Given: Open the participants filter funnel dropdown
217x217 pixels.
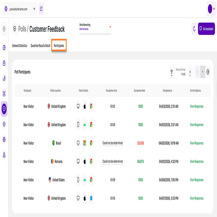Looking at the screenshot, I should point(172,72).
